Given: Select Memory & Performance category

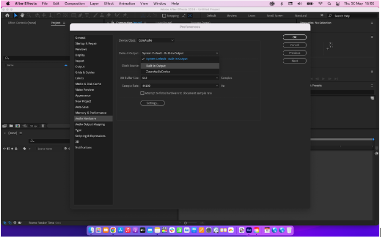Looking at the screenshot, I should tap(93, 113).
